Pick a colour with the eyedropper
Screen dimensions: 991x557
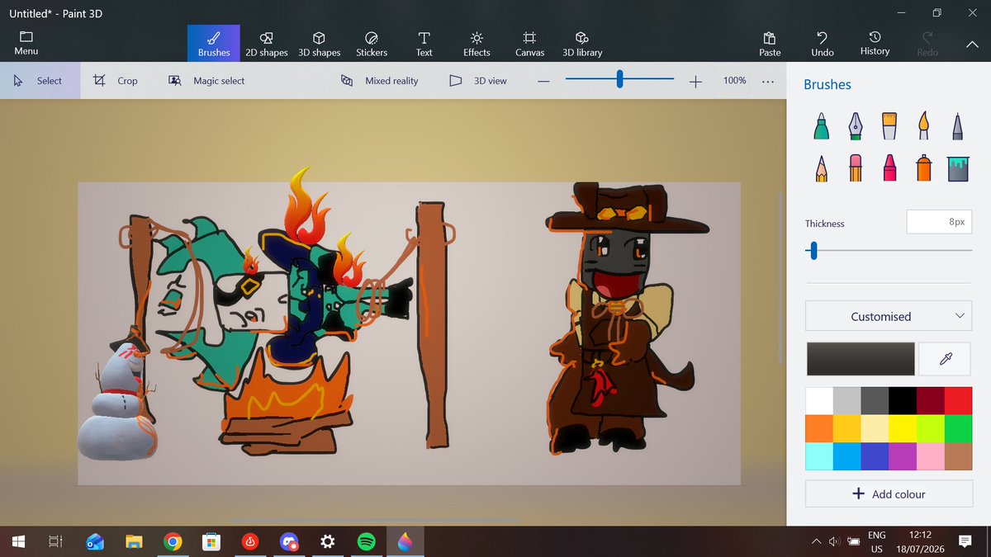tap(946, 359)
